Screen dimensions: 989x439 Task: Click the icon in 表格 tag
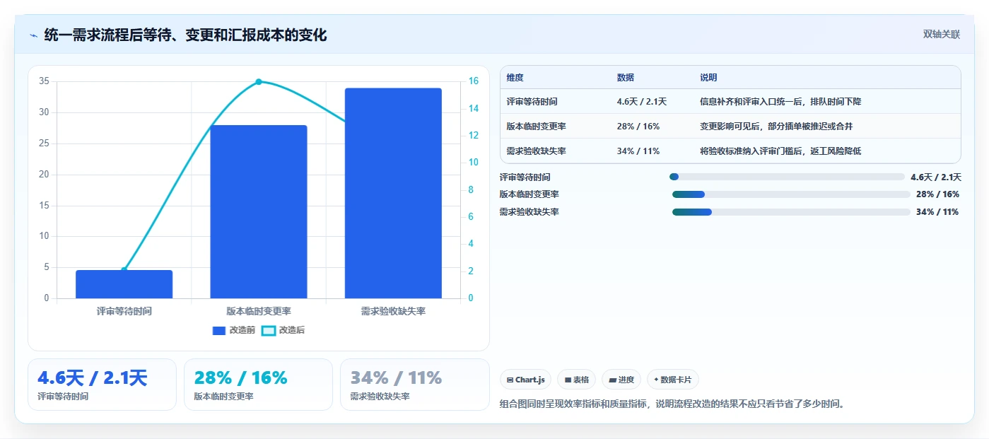568,380
